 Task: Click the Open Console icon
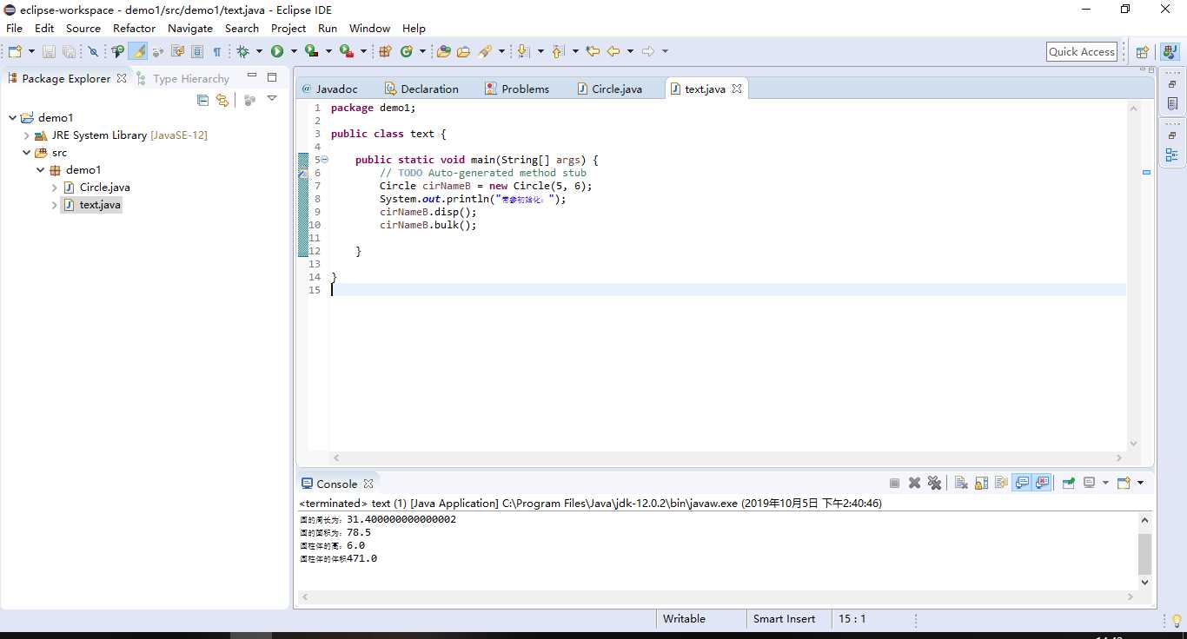point(1124,484)
